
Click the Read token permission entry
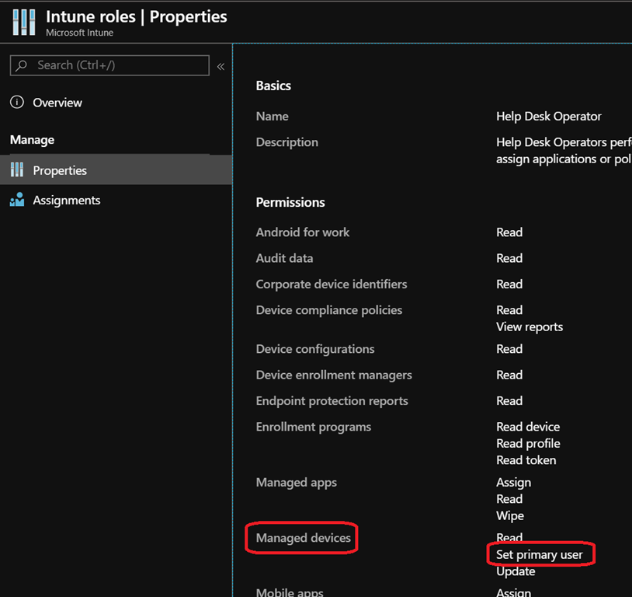(526, 460)
